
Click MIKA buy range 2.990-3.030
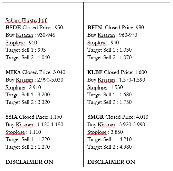pos(50,80)
